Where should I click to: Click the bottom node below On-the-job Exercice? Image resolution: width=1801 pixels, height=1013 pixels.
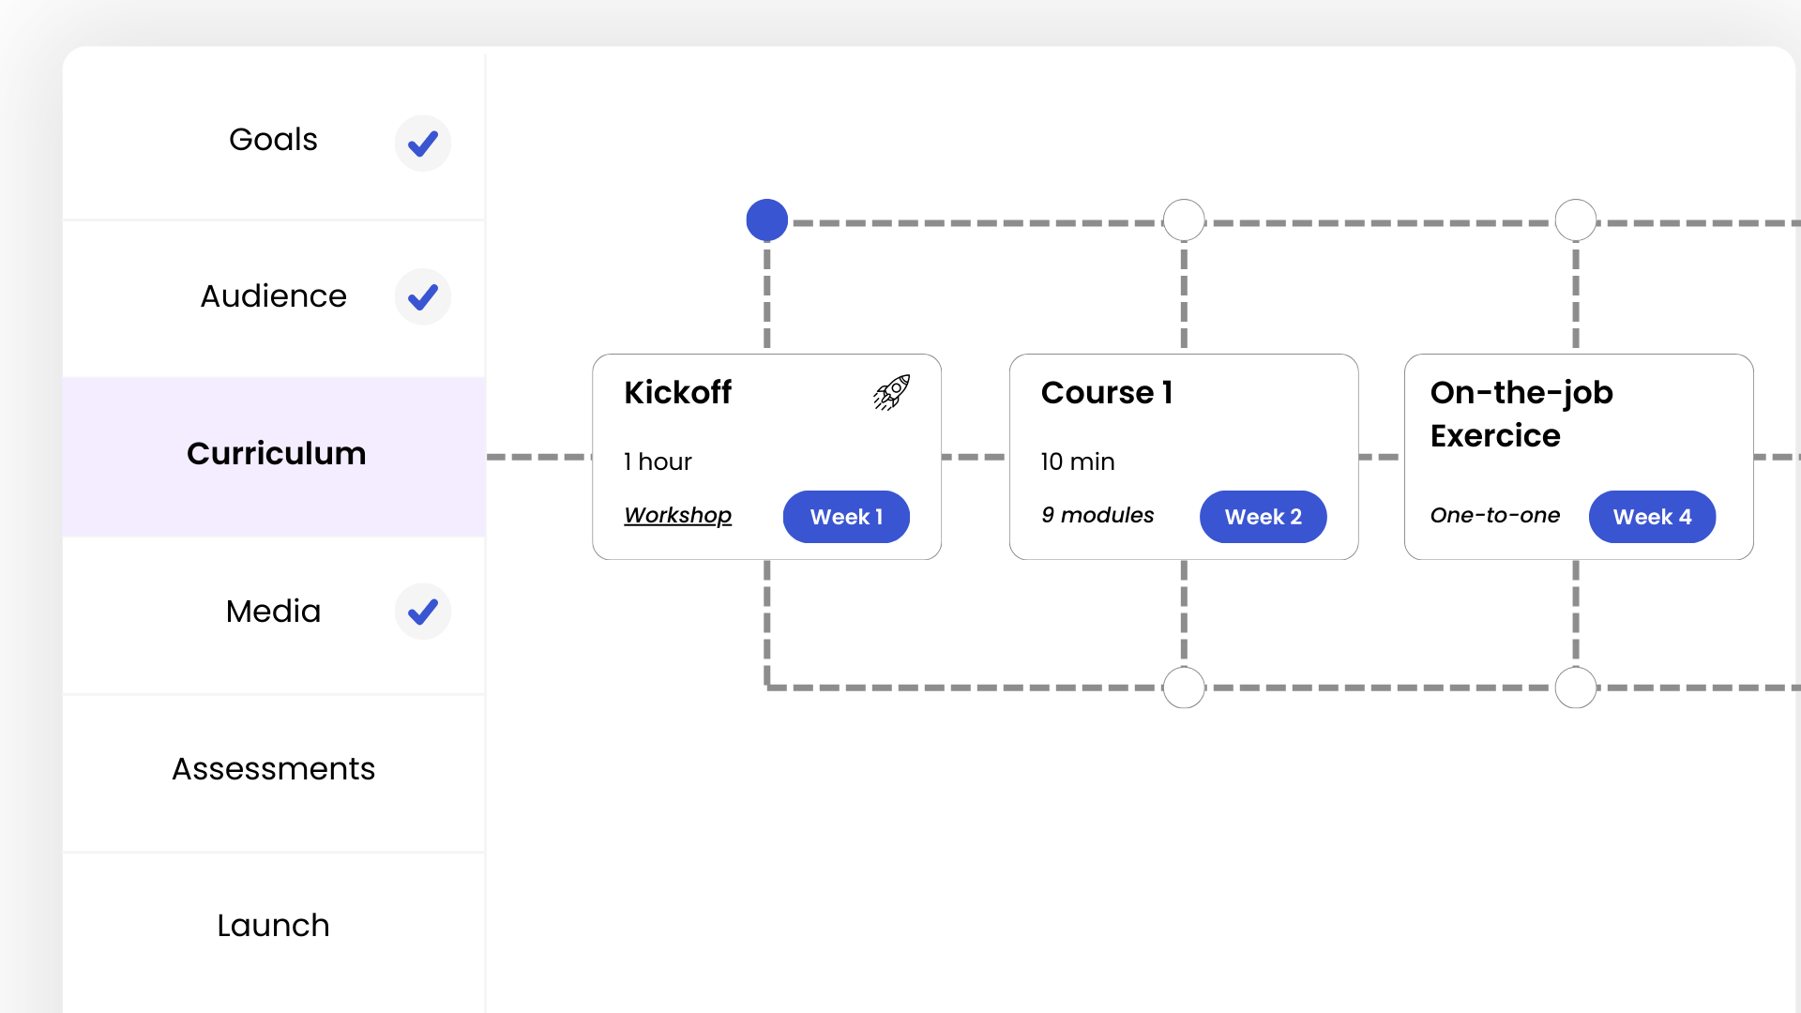(x=1576, y=688)
